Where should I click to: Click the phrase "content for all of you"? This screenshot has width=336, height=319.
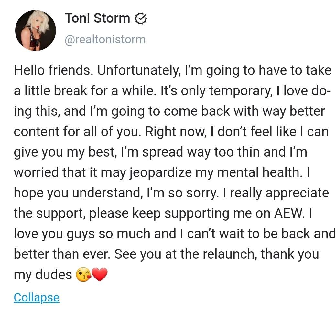(x=72, y=132)
